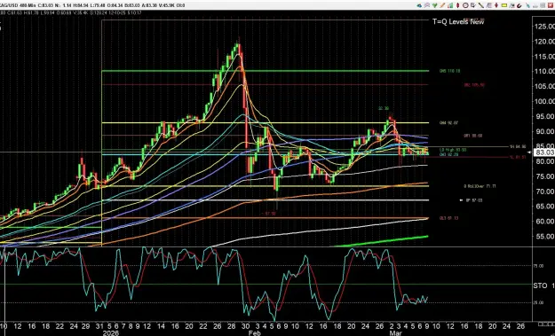
Task: Click the 100.00 price axis label
Action: click(x=544, y=101)
